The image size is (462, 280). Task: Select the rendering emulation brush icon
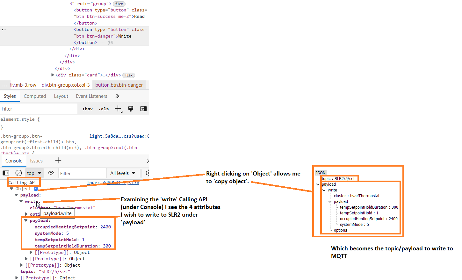click(131, 108)
